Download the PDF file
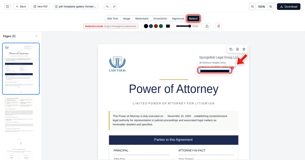305x160 pixels. (x=288, y=7)
